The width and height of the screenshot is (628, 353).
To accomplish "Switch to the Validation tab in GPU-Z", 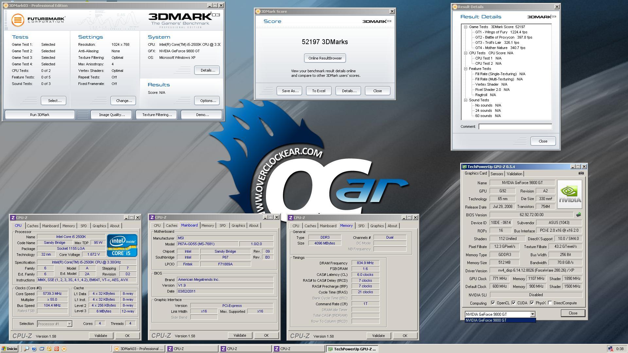I will [515, 174].
